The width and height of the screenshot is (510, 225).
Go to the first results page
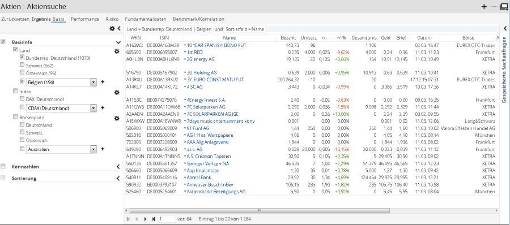128,219
